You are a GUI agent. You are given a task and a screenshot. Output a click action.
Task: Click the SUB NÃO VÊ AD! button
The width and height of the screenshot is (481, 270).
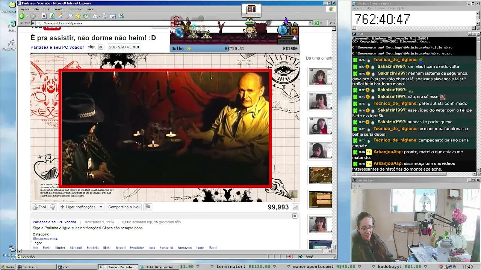point(124,47)
